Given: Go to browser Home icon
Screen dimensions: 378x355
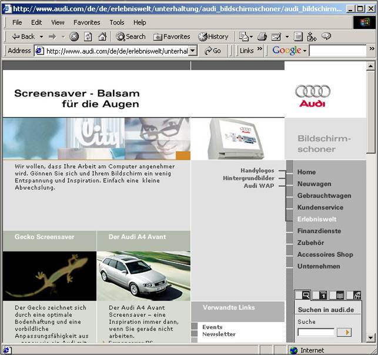Looking at the screenshot, I should pos(102,36).
